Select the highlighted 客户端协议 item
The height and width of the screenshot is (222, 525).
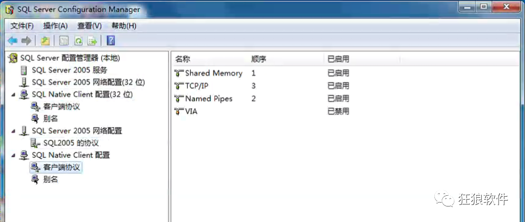click(61, 167)
